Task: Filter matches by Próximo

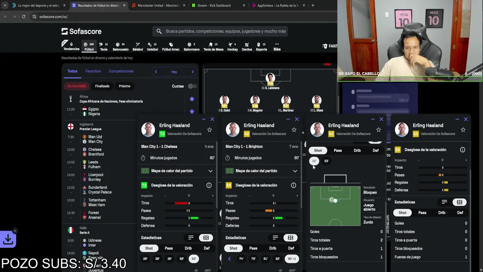Action: (125, 86)
